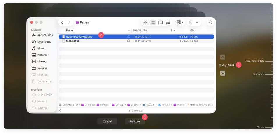Click the Luca's folder in the path bar
Screen dimensions: 277x134
[x=134, y=105]
